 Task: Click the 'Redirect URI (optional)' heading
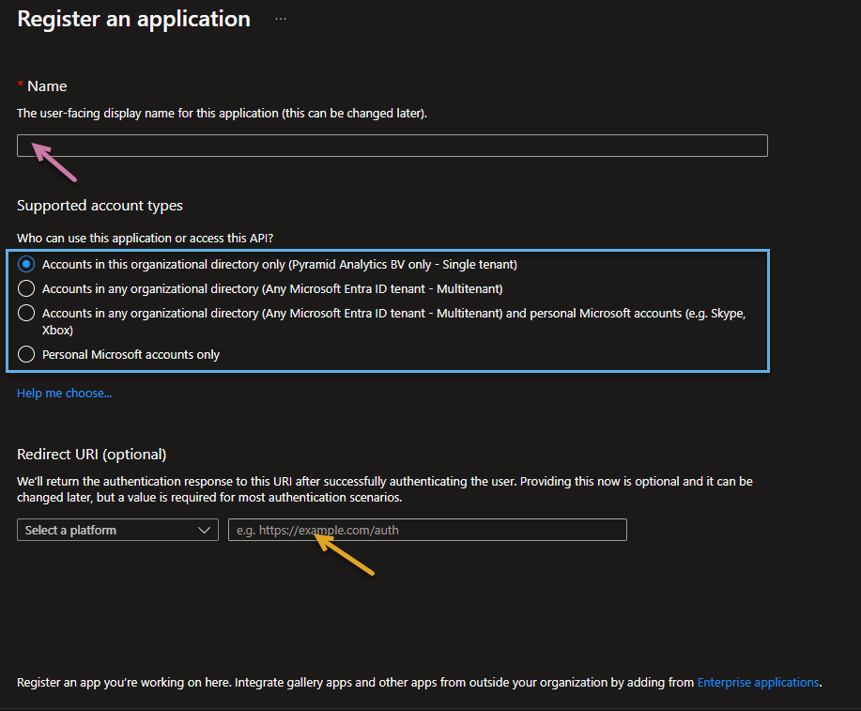tap(92, 455)
